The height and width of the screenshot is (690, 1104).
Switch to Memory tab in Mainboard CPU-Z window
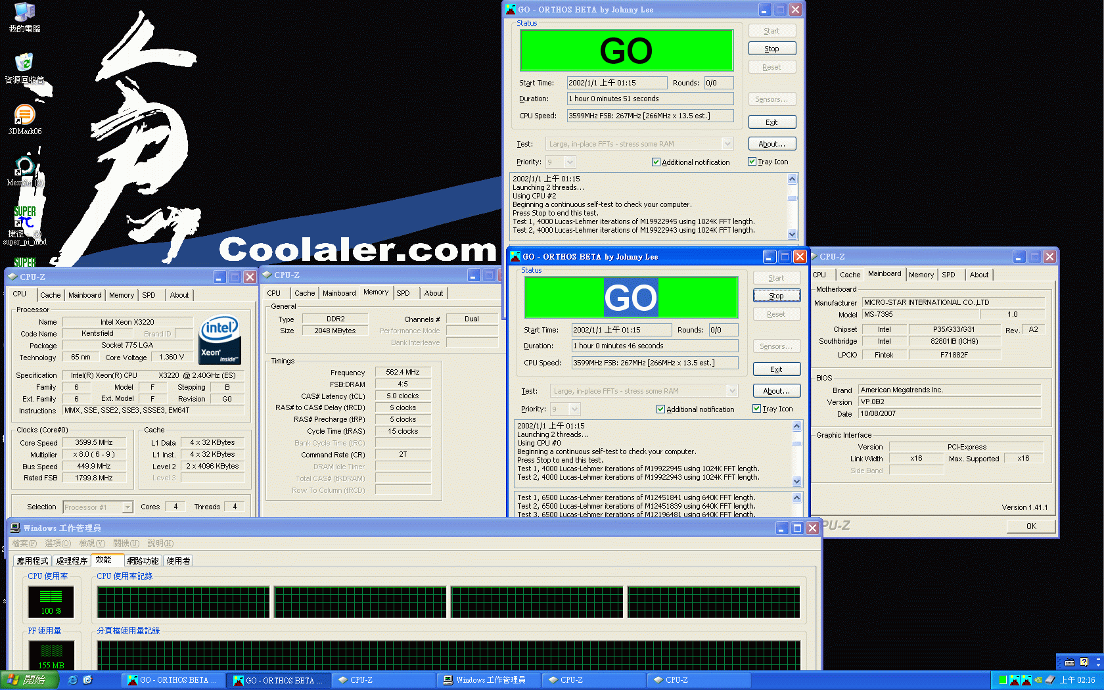921,275
